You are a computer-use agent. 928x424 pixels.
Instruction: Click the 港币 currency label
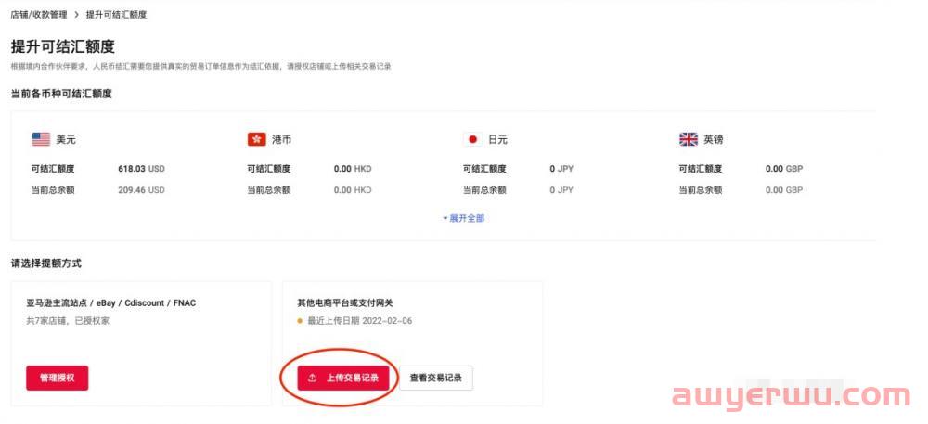(282, 140)
